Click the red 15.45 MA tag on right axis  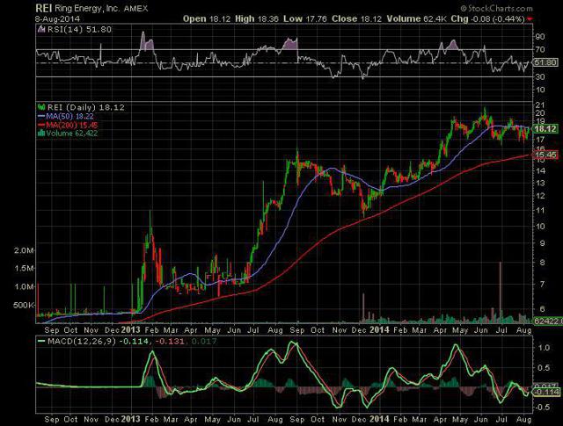[545, 155]
